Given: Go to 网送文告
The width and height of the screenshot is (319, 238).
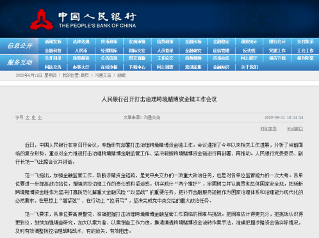Looking at the screenshot, I should pyautogui.click(x=53, y=67).
